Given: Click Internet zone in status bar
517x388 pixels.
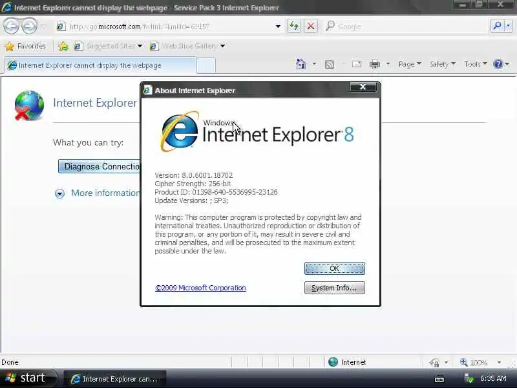Looking at the screenshot, I should coord(347,362).
